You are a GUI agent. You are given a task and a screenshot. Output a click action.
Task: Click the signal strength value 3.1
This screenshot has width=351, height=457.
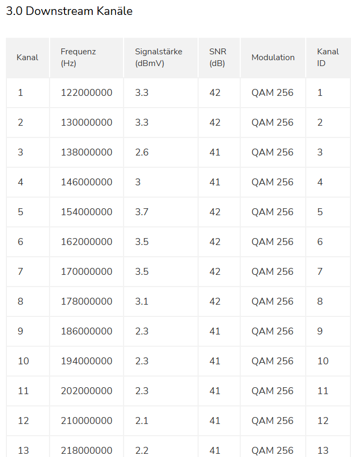coord(142,301)
